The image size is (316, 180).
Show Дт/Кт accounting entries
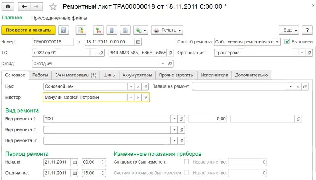[x=98, y=30]
